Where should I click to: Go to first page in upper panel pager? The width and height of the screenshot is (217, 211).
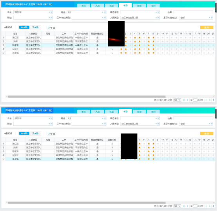click(x=184, y=100)
